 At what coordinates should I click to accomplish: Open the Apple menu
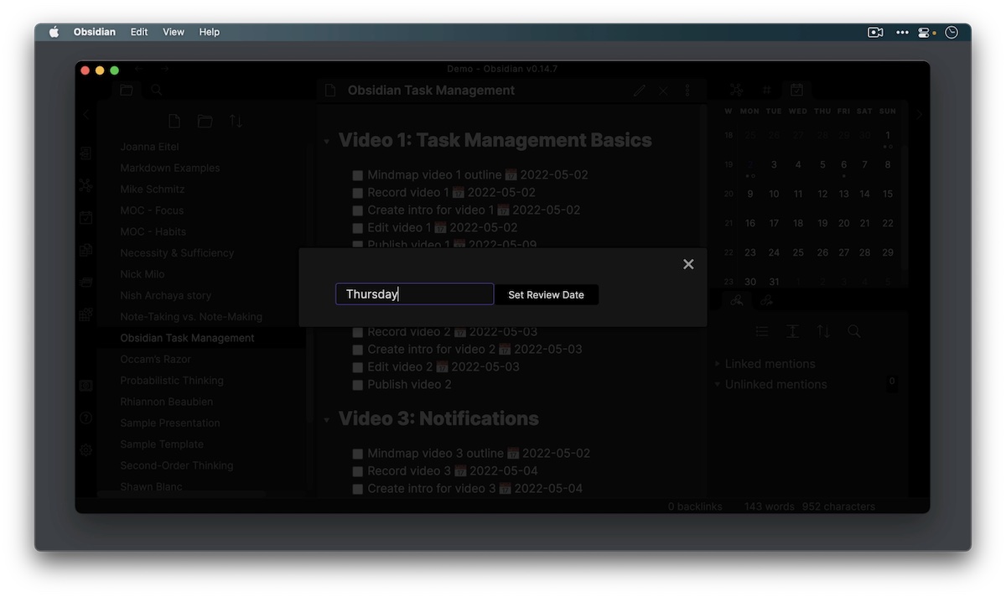[x=54, y=32]
